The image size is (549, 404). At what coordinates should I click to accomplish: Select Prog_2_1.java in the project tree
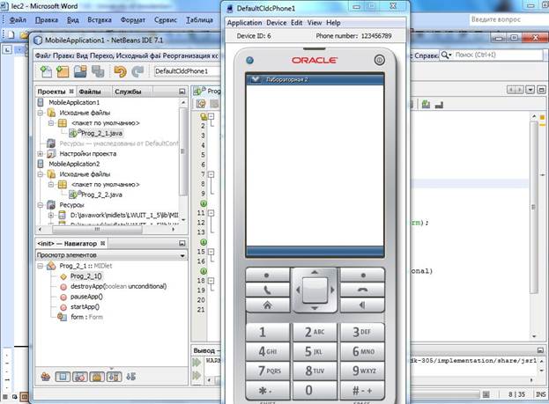(x=101, y=133)
